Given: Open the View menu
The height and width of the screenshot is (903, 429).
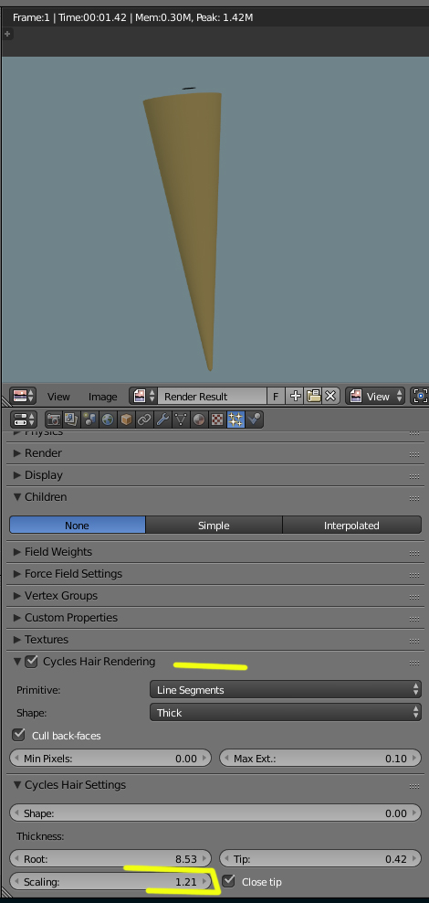Looking at the screenshot, I should click(58, 397).
